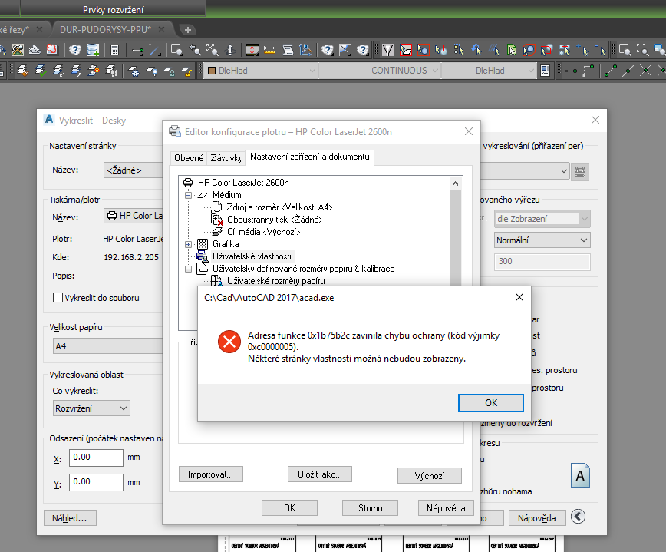Image resolution: width=666 pixels, height=552 pixels.
Task: Click OK in the acad.exe error dialog
Action: point(490,402)
